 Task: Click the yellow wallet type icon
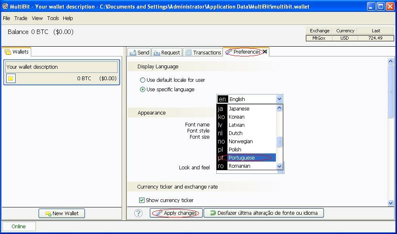tap(11, 79)
